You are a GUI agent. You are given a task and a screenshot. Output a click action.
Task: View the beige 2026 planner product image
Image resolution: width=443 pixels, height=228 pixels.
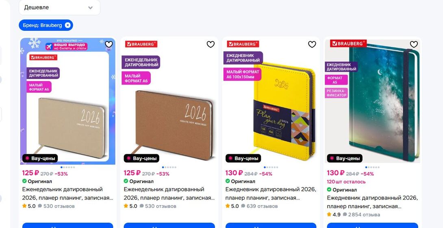click(x=68, y=101)
